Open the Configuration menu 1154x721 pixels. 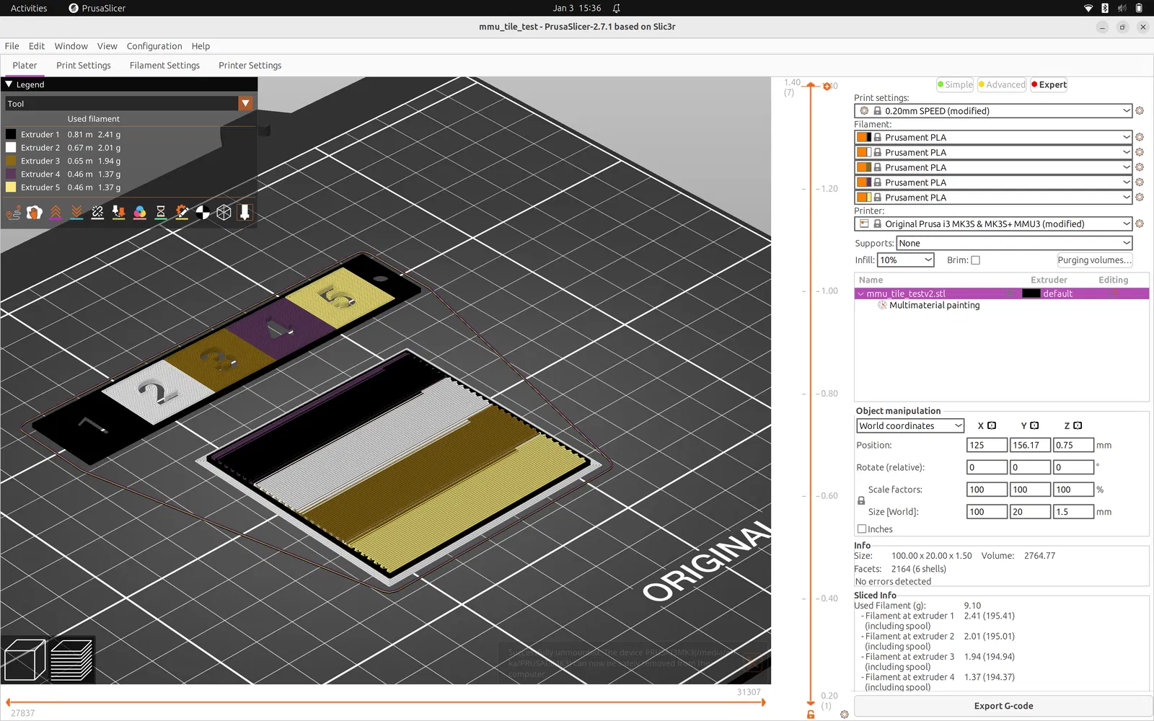tap(154, 46)
